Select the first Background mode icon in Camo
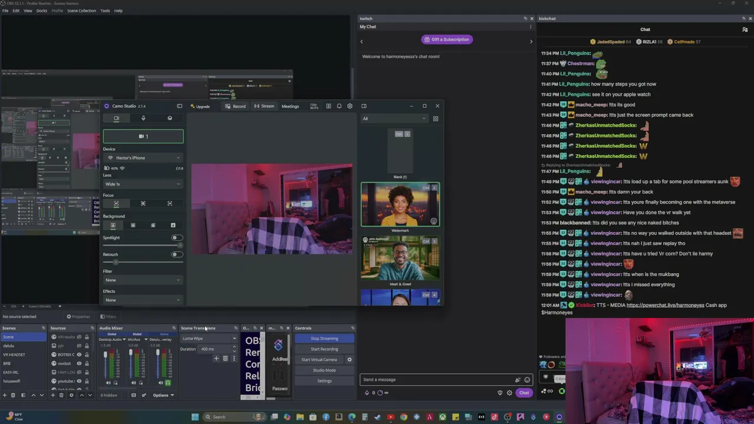Image resolution: width=754 pixels, height=424 pixels. (113, 225)
